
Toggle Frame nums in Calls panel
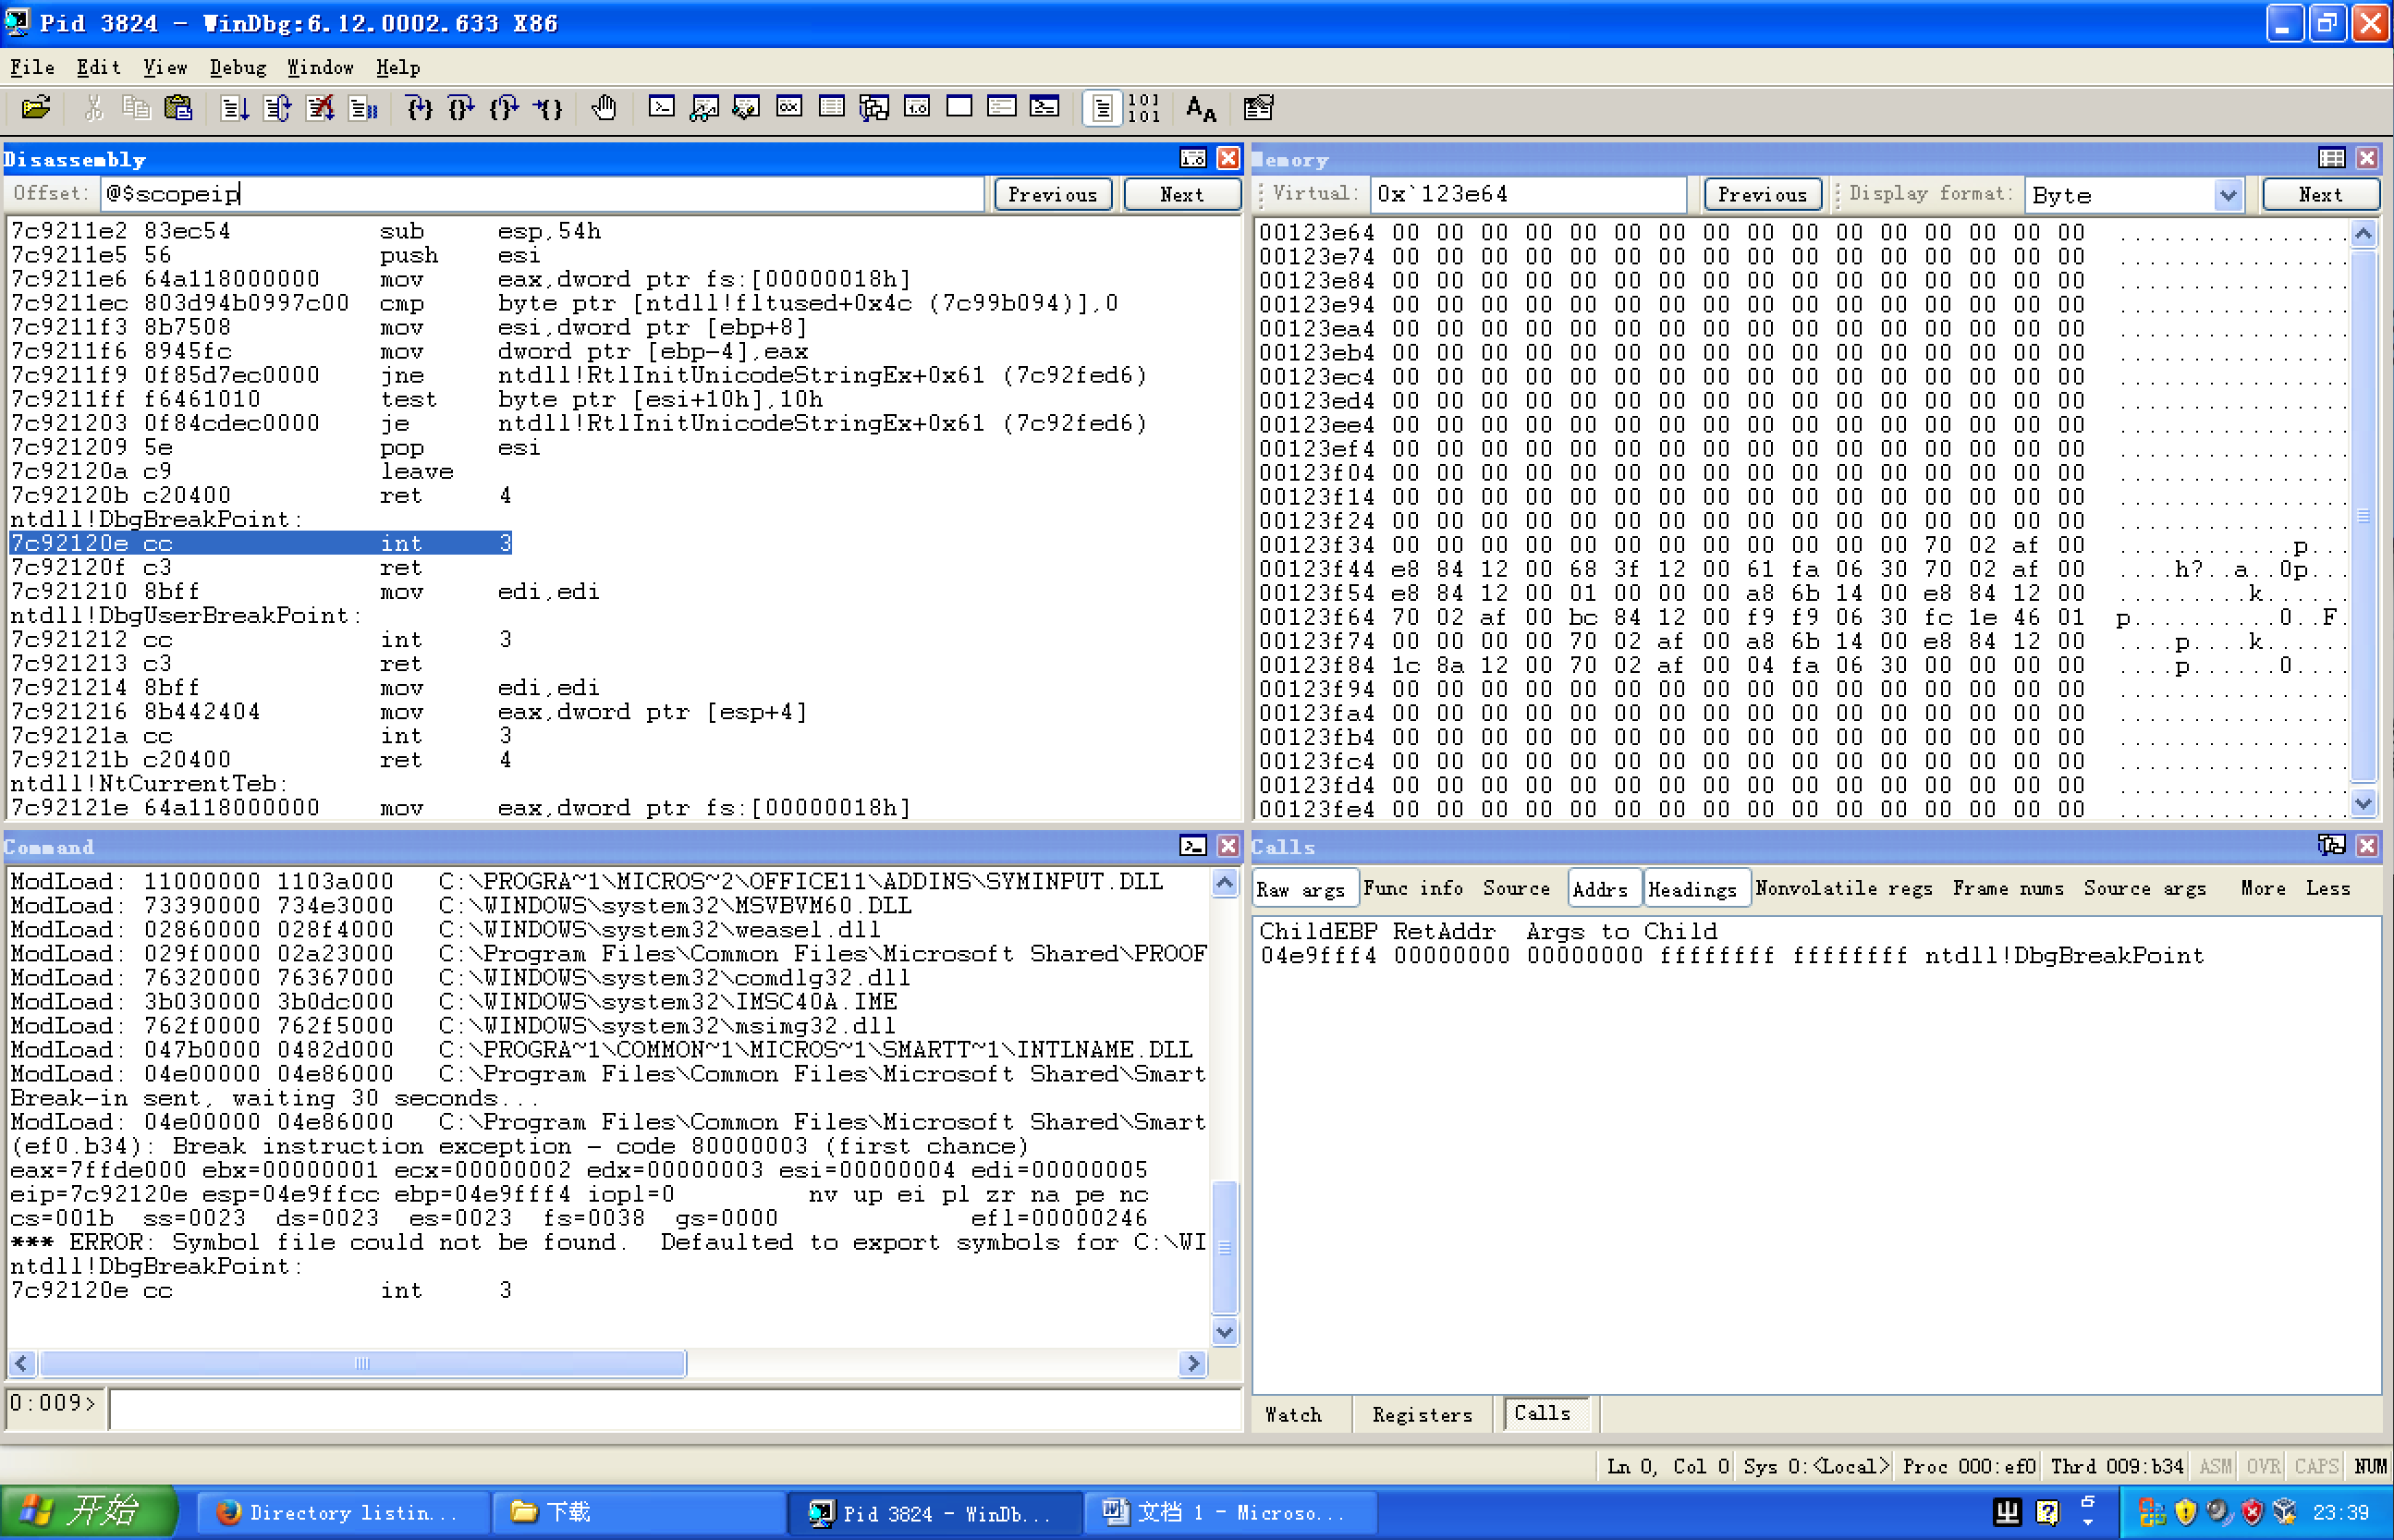tap(2008, 888)
